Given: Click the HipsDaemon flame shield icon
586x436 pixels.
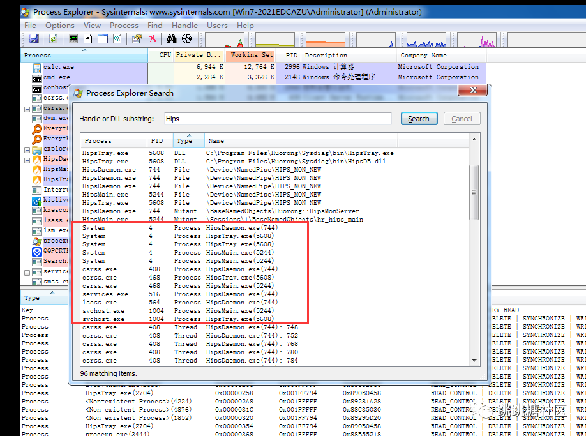Looking at the screenshot, I should tap(37, 160).
